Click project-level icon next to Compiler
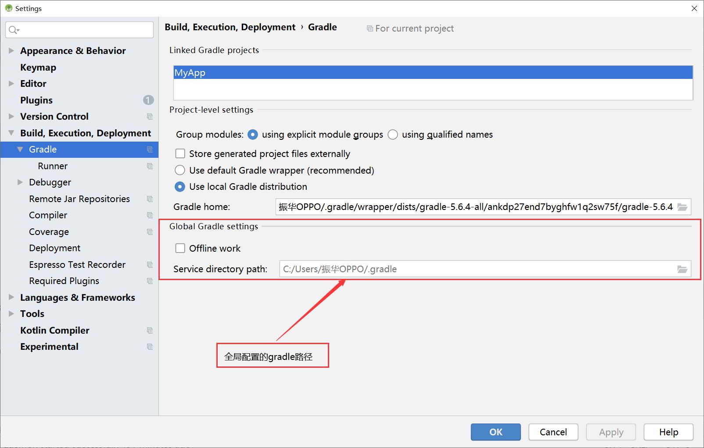 (x=150, y=215)
